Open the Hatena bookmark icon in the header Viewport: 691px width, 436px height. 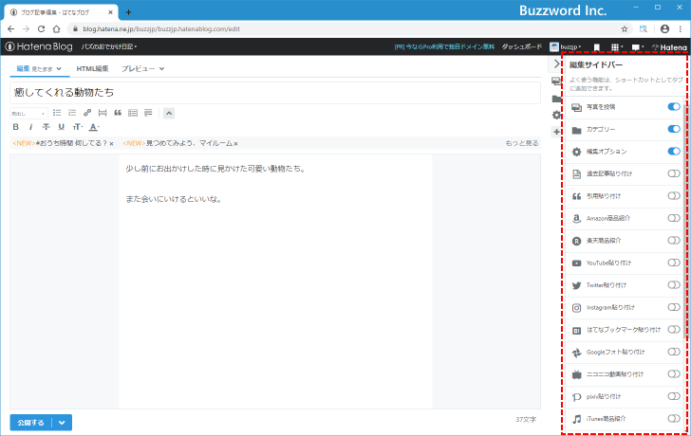pyautogui.click(x=597, y=47)
